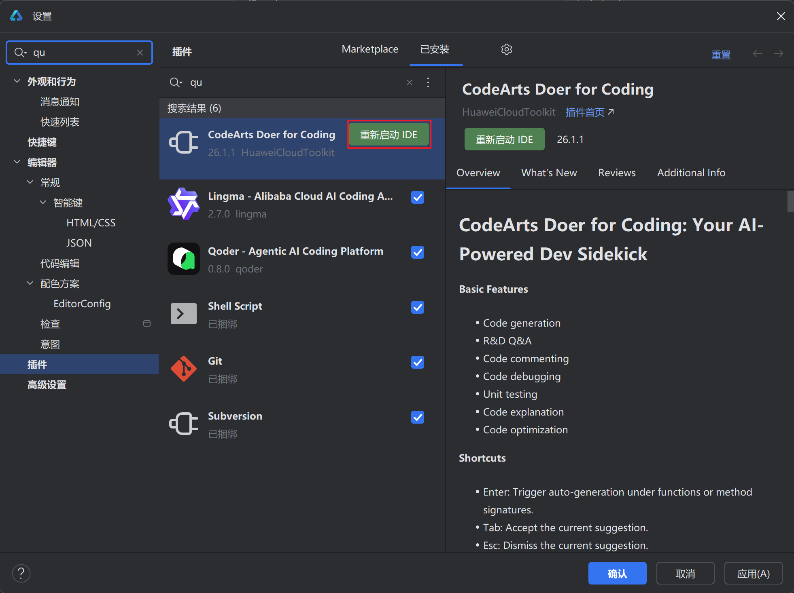Open the What's New tab
Viewport: 794px width, 593px height.
tap(549, 173)
